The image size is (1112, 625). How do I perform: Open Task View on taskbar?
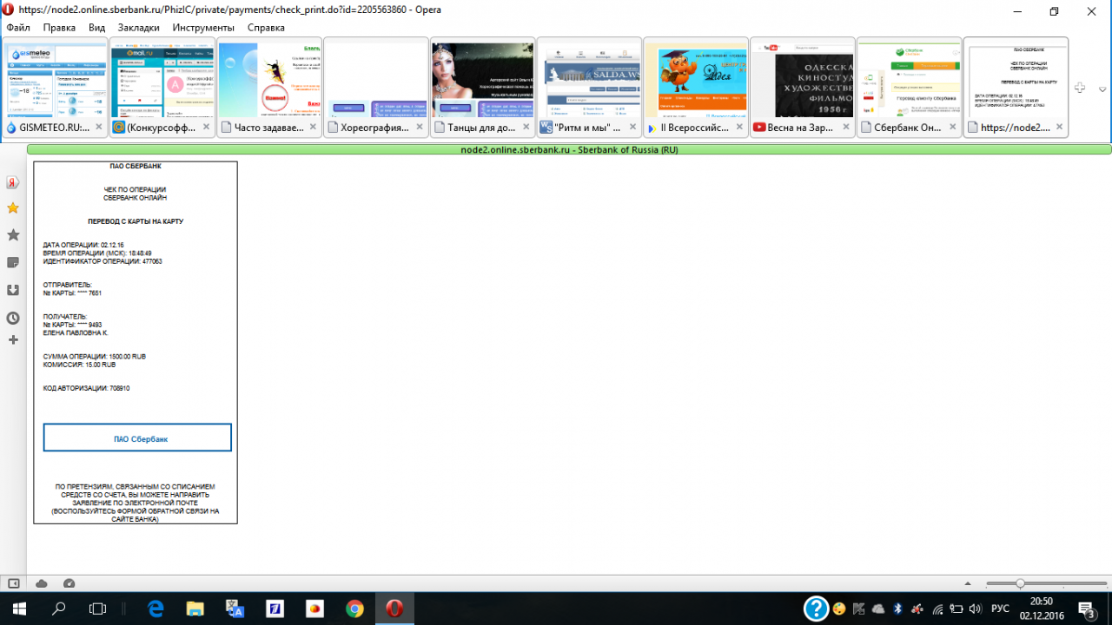[98, 609]
